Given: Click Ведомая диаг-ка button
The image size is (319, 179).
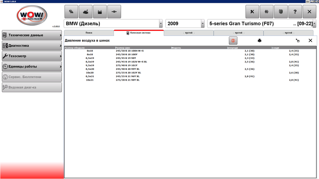Looking at the screenshot, I should [32, 87].
